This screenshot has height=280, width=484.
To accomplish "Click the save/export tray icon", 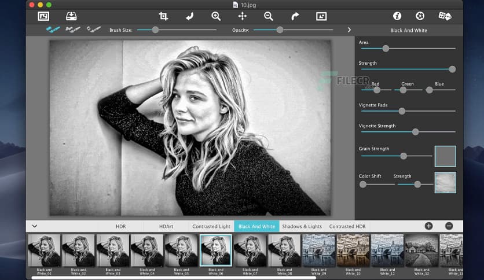I will pyautogui.click(x=71, y=16).
